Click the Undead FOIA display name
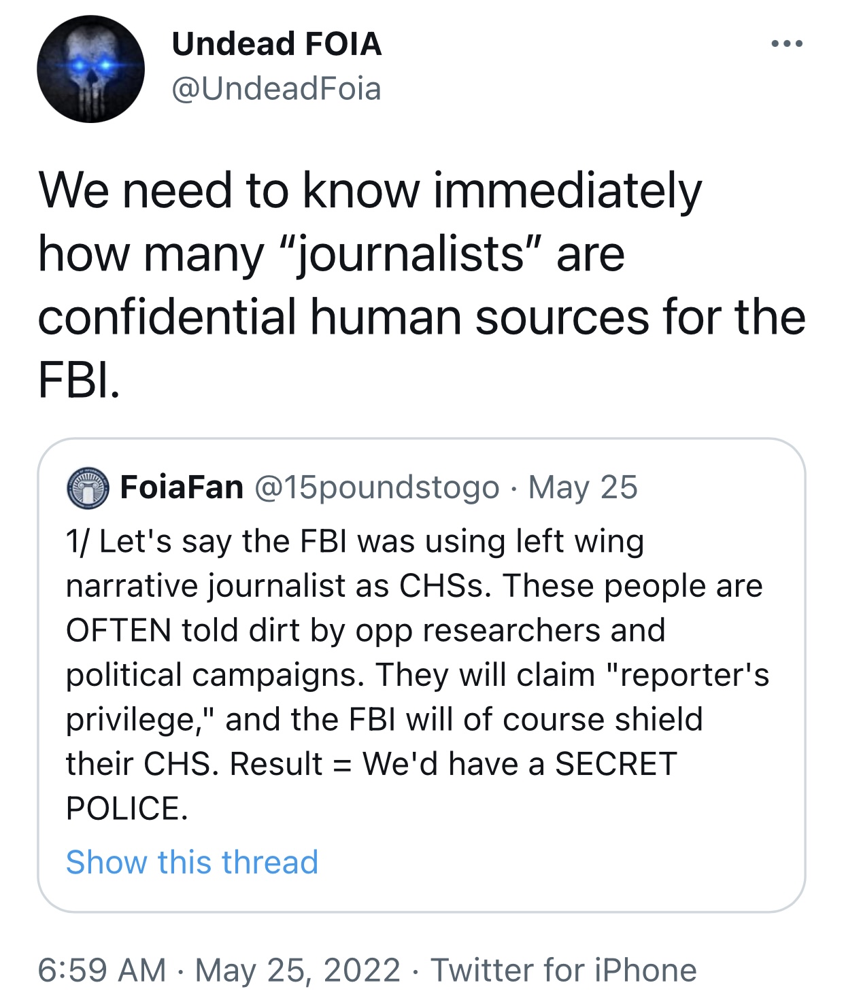Viewport: 844px width, 1004px height. coord(276,44)
